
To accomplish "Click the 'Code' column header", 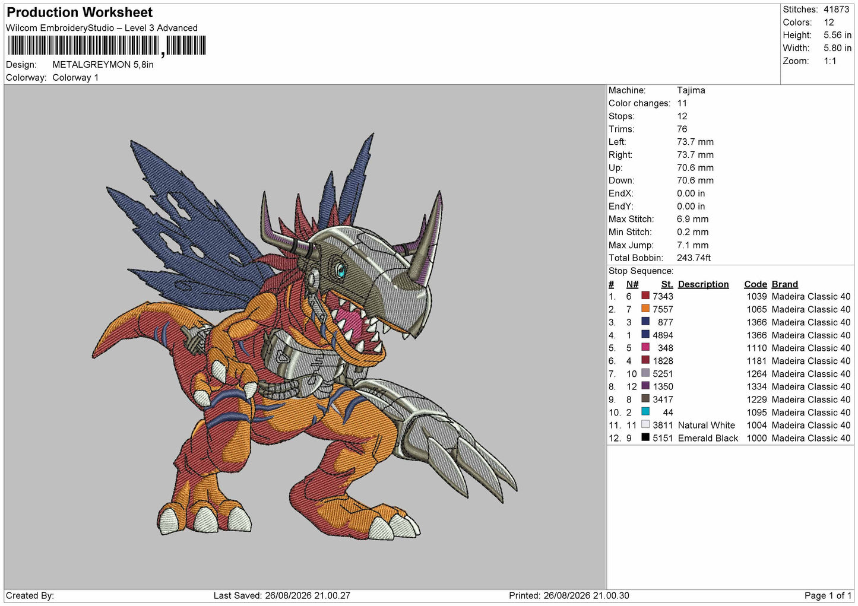I will pyautogui.click(x=756, y=284).
